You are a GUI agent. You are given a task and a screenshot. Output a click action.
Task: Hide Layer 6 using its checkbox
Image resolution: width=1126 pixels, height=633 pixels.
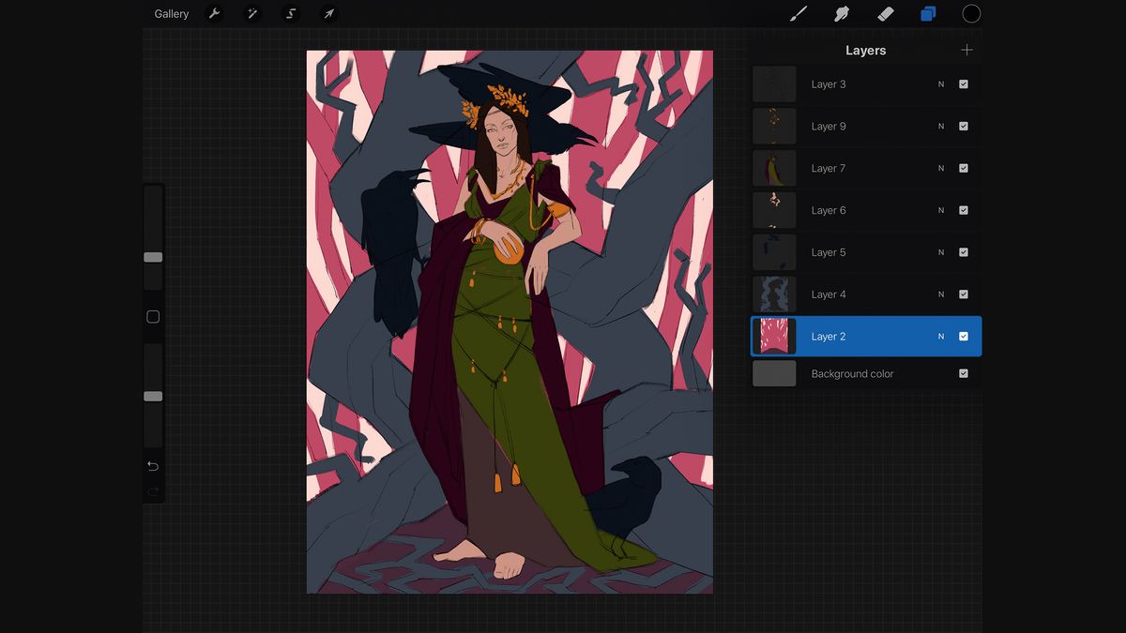pyautogui.click(x=963, y=210)
